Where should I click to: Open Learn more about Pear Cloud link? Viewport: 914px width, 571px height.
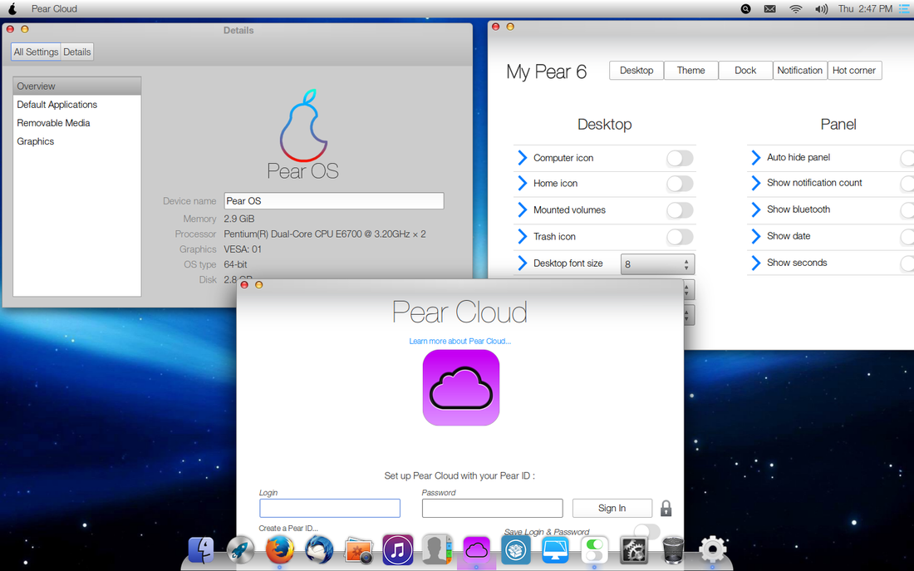coord(460,342)
